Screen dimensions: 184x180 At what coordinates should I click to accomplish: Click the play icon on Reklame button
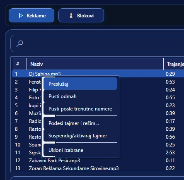[x=21, y=16]
